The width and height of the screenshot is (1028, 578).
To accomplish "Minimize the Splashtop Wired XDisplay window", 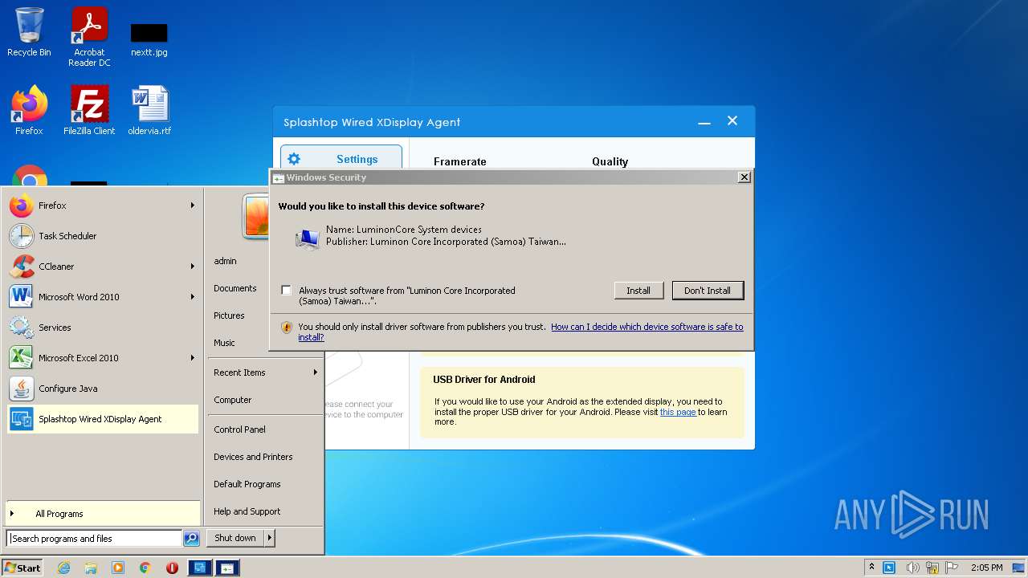I will (704, 122).
